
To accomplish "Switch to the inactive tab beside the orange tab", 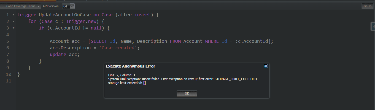I will coord(99,1).
